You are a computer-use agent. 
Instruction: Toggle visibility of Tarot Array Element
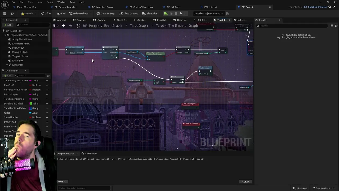click(47, 99)
